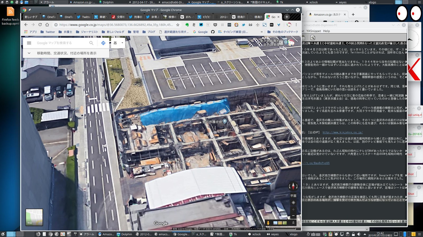423x237 pixels.
Task: Zoom out the map with minus button
Action: (x=293, y=216)
